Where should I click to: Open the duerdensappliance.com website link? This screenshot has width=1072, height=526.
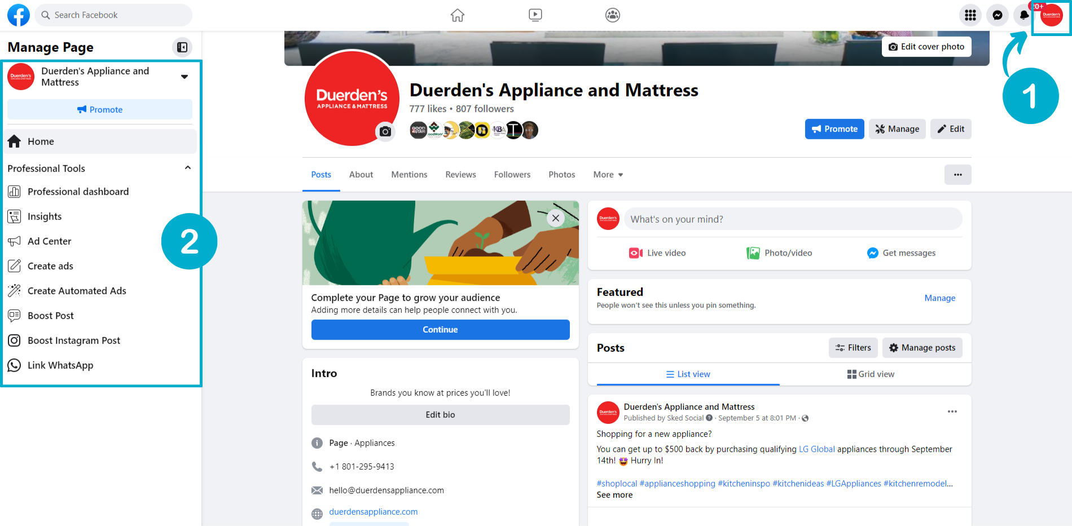(x=374, y=512)
